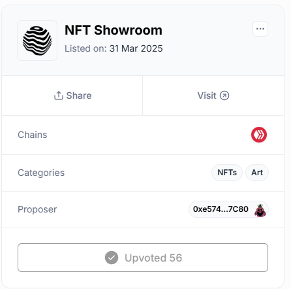Click the Share button
Viewport: 291px width, 289px height.
click(72, 95)
